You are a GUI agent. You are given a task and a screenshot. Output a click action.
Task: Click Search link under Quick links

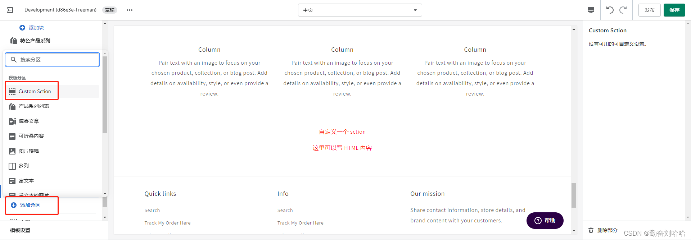tap(152, 210)
